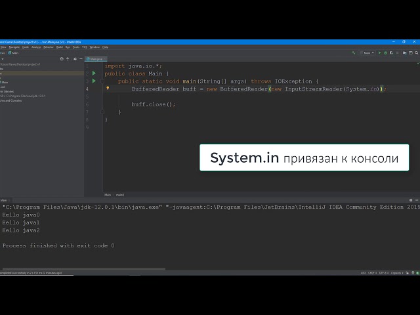Open the Build menu
This screenshot has width=420, height=315.
click(60, 47)
